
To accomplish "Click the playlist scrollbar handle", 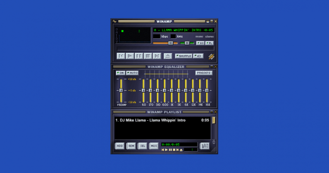I will coord(214,120).
